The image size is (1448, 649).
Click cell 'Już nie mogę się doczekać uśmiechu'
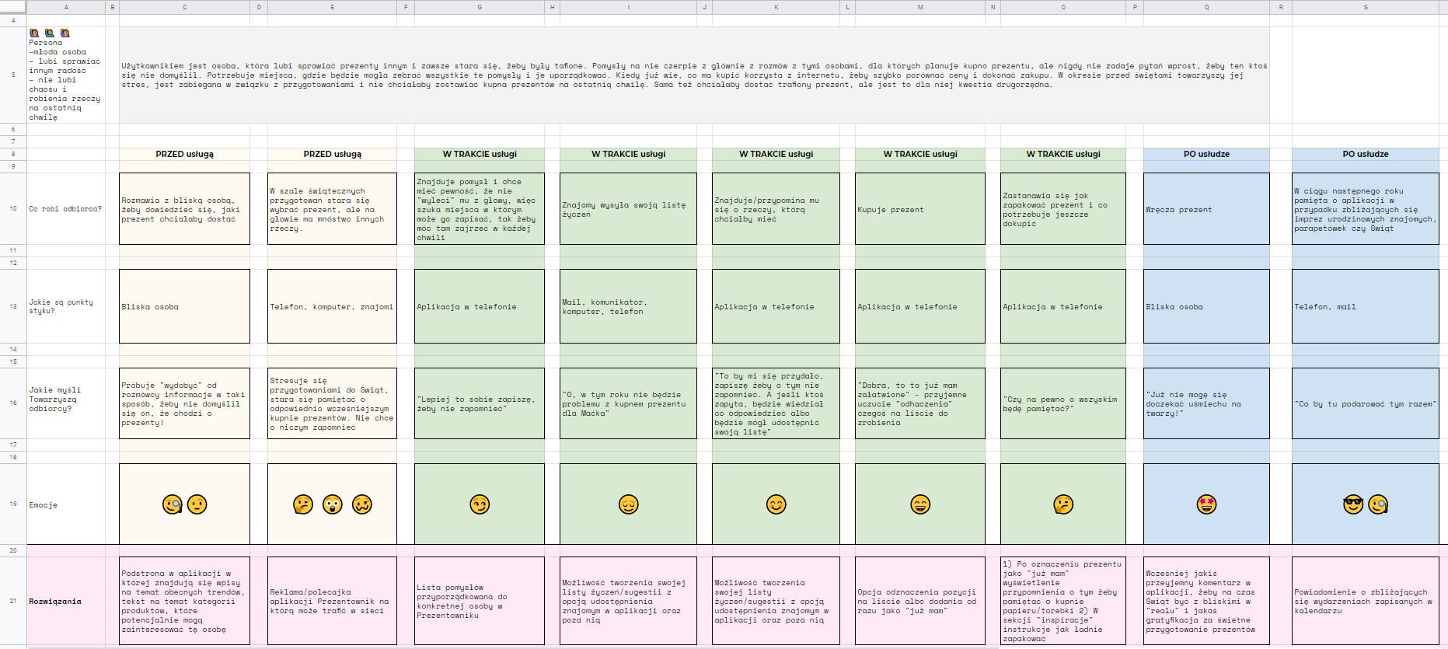click(1206, 403)
